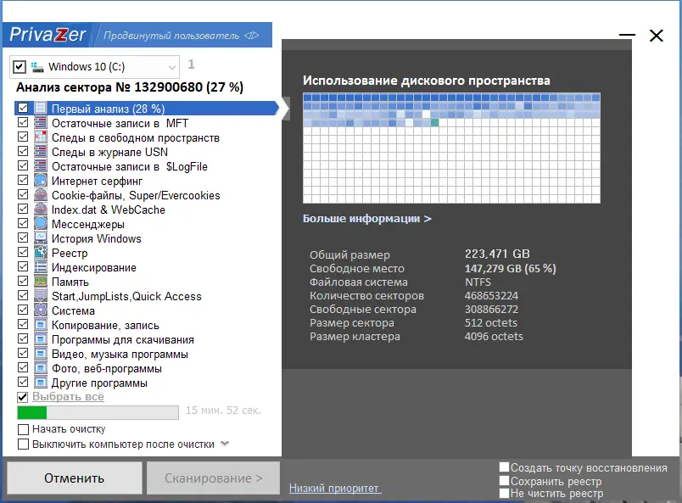Toggle the Интернет серфинг checkbox

click(23, 180)
